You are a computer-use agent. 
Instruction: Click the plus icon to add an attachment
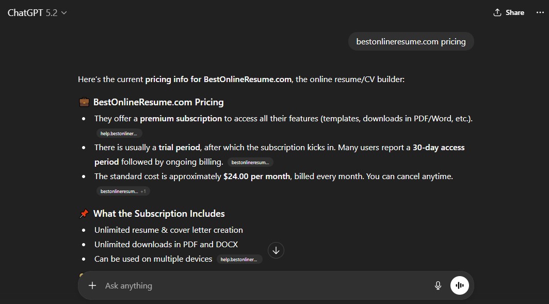[x=92, y=285]
